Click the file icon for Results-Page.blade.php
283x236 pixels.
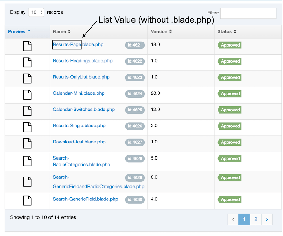[x=27, y=46]
